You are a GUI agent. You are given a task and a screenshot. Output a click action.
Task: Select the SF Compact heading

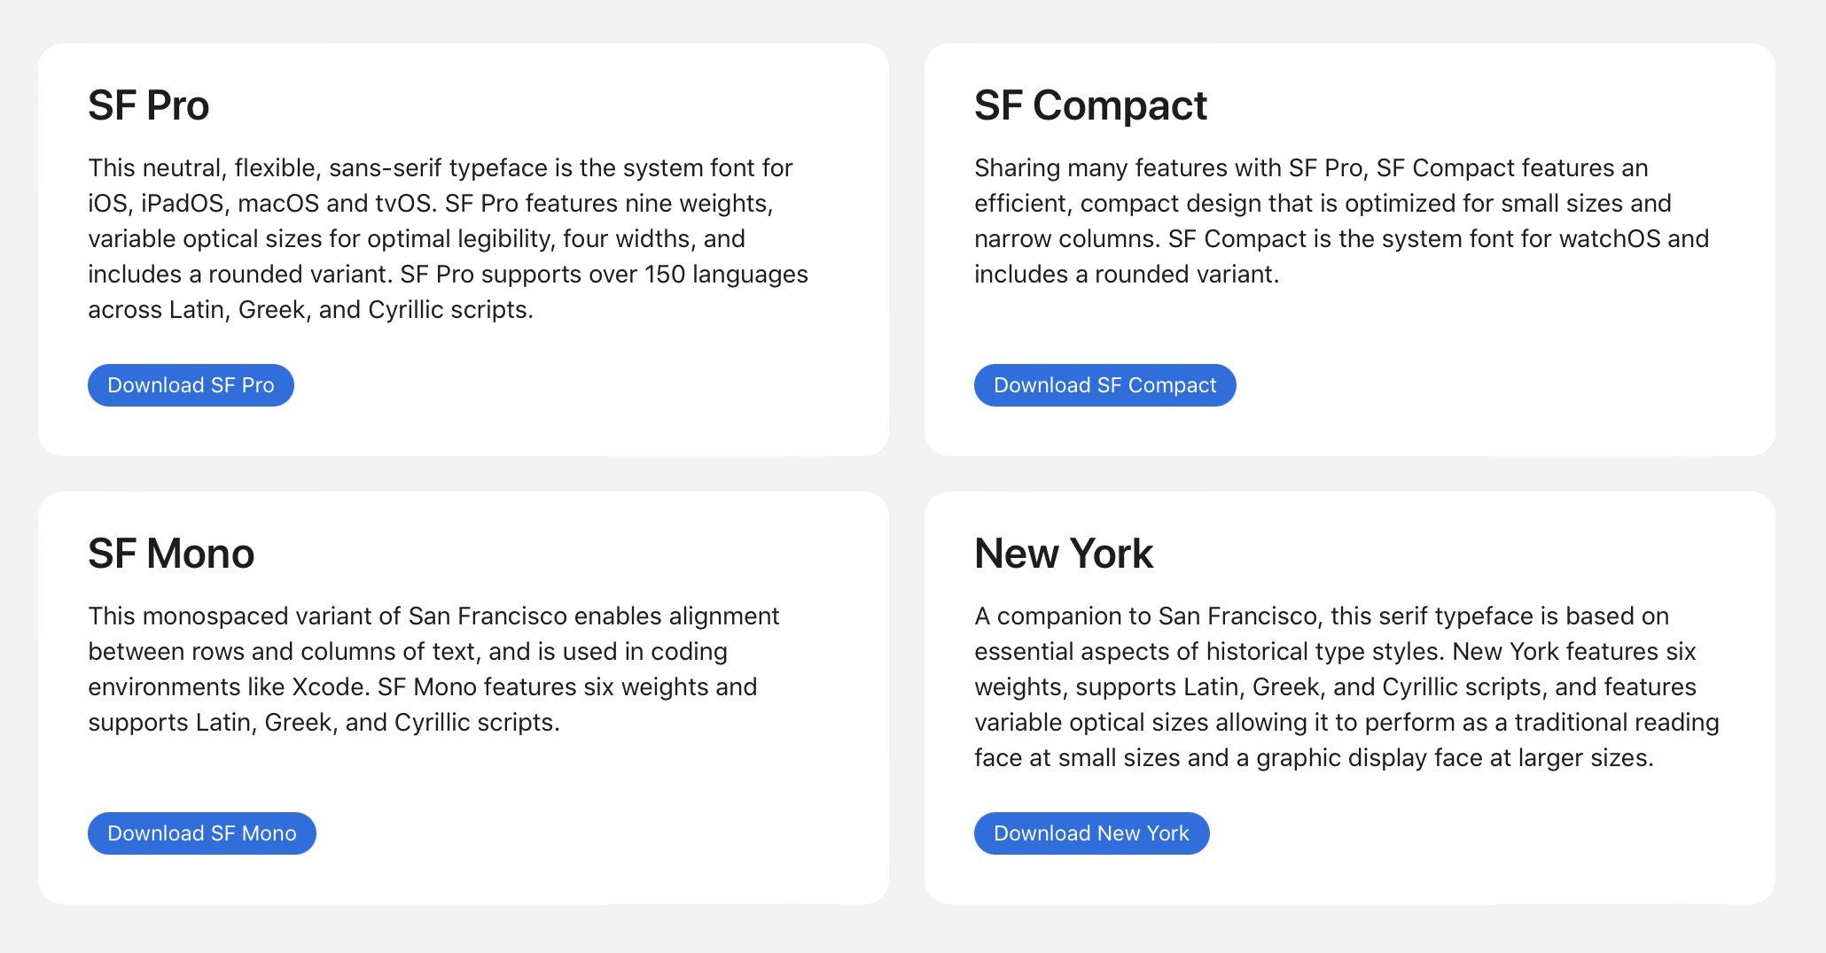[1090, 105]
